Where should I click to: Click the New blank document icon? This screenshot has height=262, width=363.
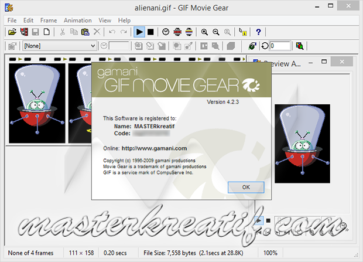point(46,32)
